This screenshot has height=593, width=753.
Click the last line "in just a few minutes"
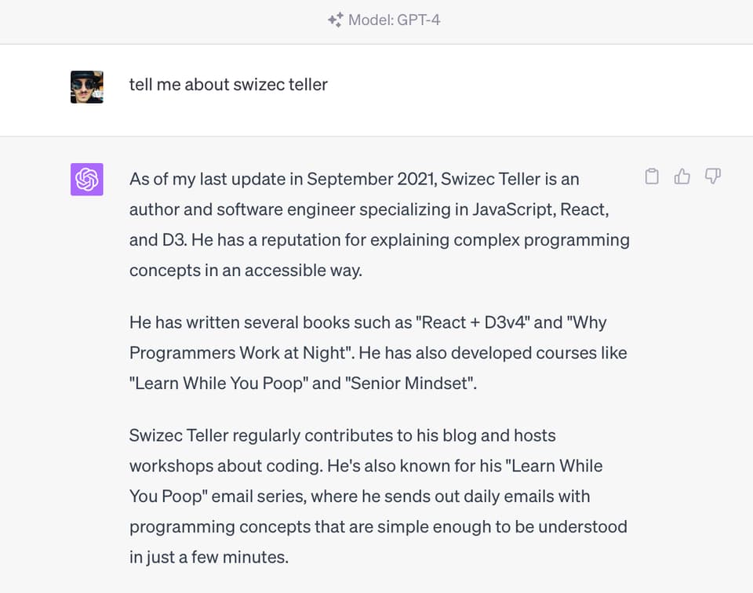[209, 557]
